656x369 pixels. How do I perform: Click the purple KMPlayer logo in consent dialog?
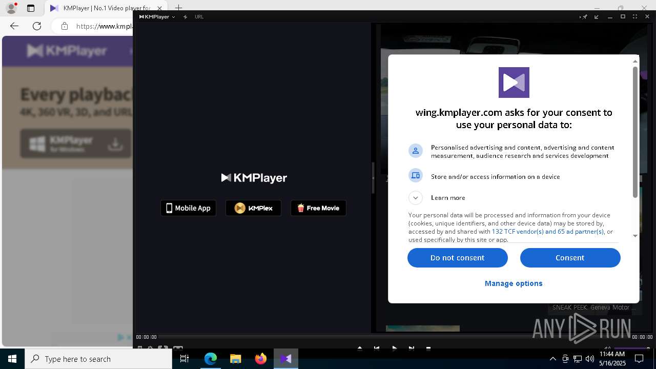514,82
